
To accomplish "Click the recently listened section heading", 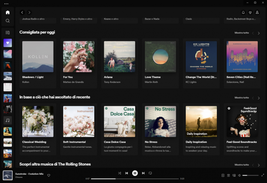I will click(55, 97).
